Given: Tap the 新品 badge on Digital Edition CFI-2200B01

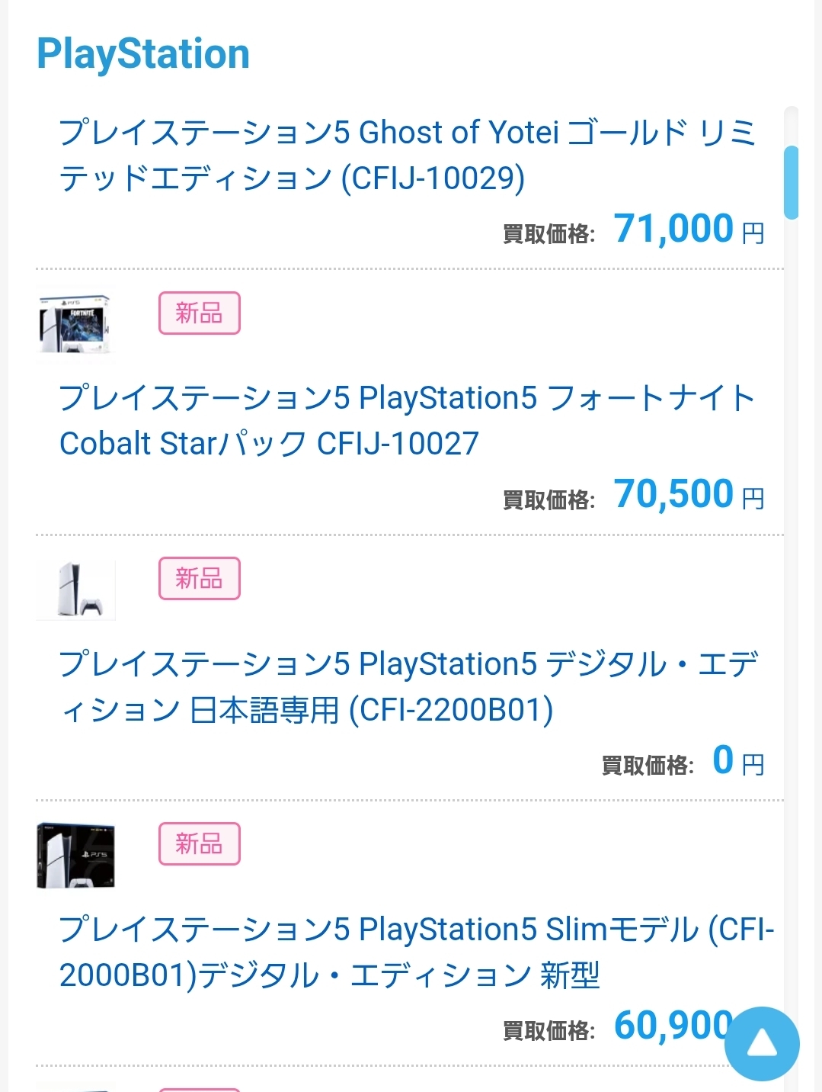Looking at the screenshot, I should click(199, 578).
